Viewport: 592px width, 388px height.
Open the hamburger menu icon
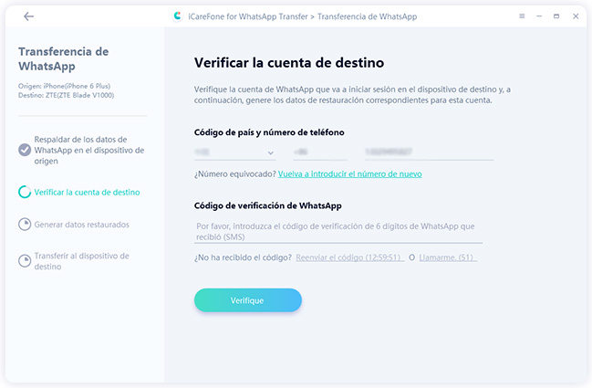coord(522,16)
